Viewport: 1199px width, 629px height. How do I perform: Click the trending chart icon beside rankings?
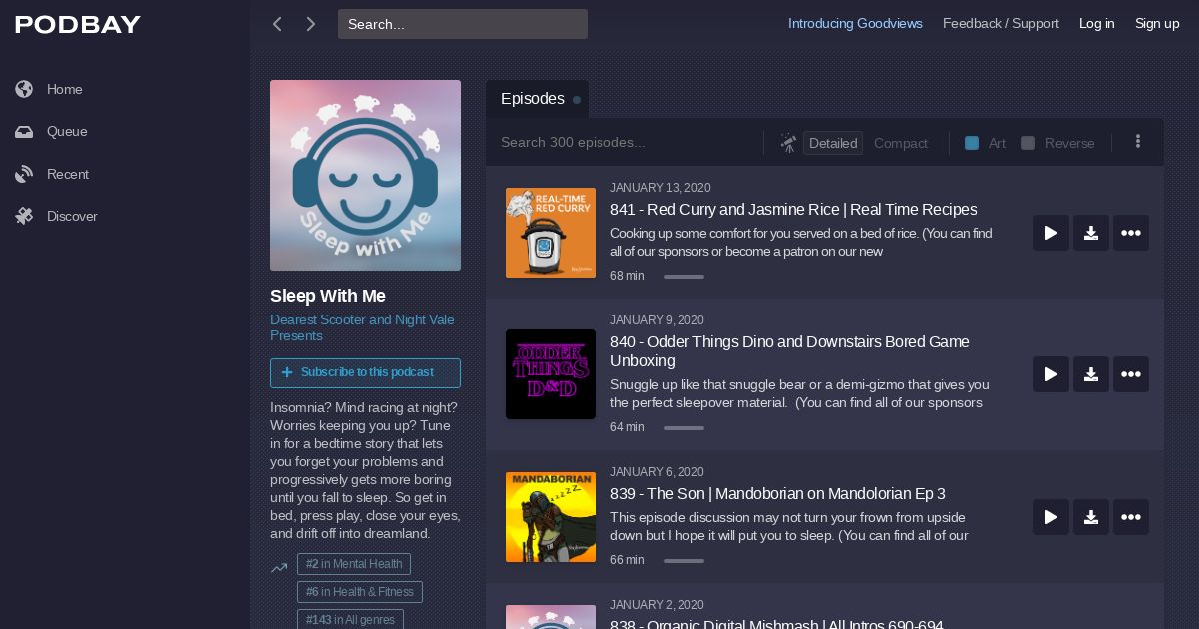[279, 568]
